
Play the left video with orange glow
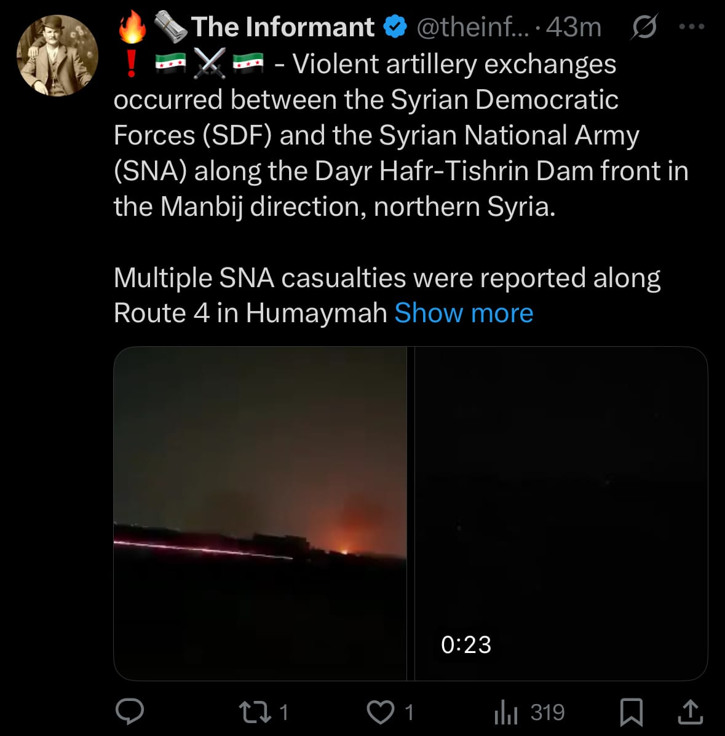(x=260, y=513)
